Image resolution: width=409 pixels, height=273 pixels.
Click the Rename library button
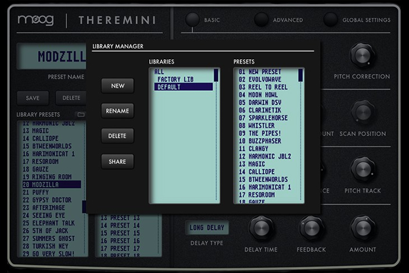click(117, 111)
